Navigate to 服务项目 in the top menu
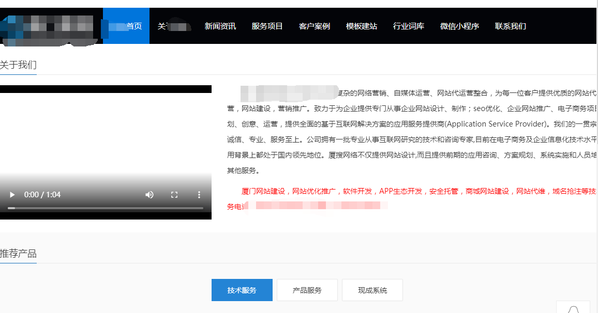The height and width of the screenshot is (313, 598). 267,26
